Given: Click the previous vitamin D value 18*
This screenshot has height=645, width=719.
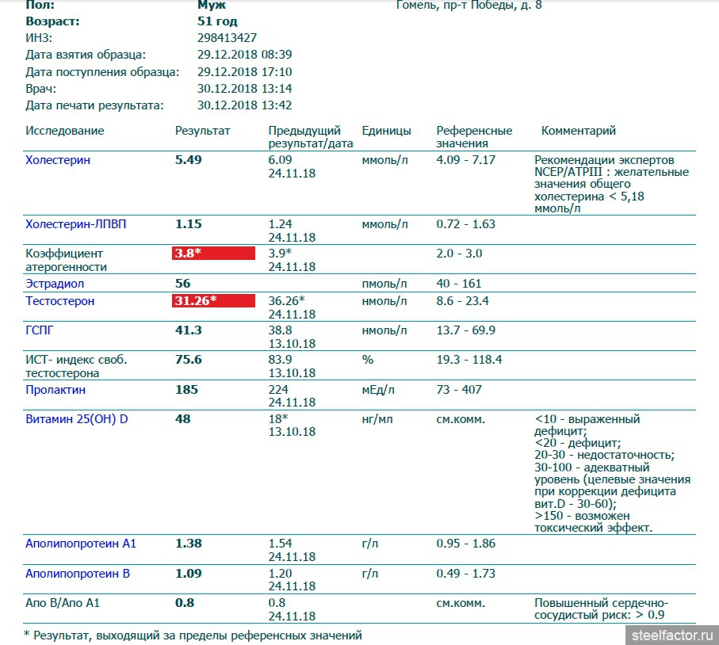Looking at the screenshot, I should [278, 419].
